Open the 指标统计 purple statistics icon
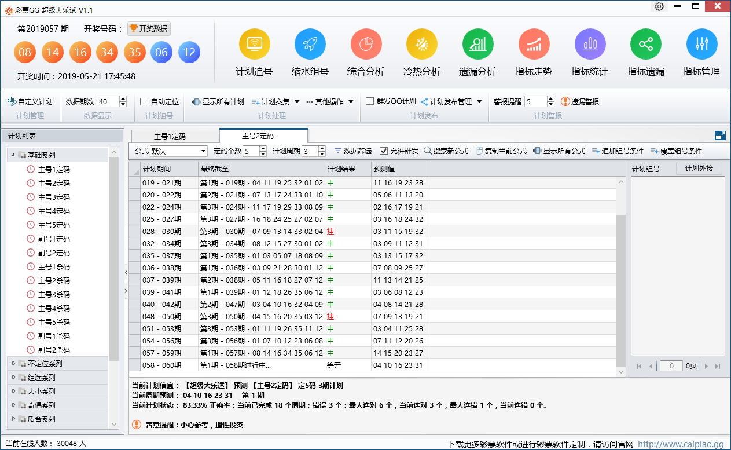731x450 pixels. pos(590,44)
